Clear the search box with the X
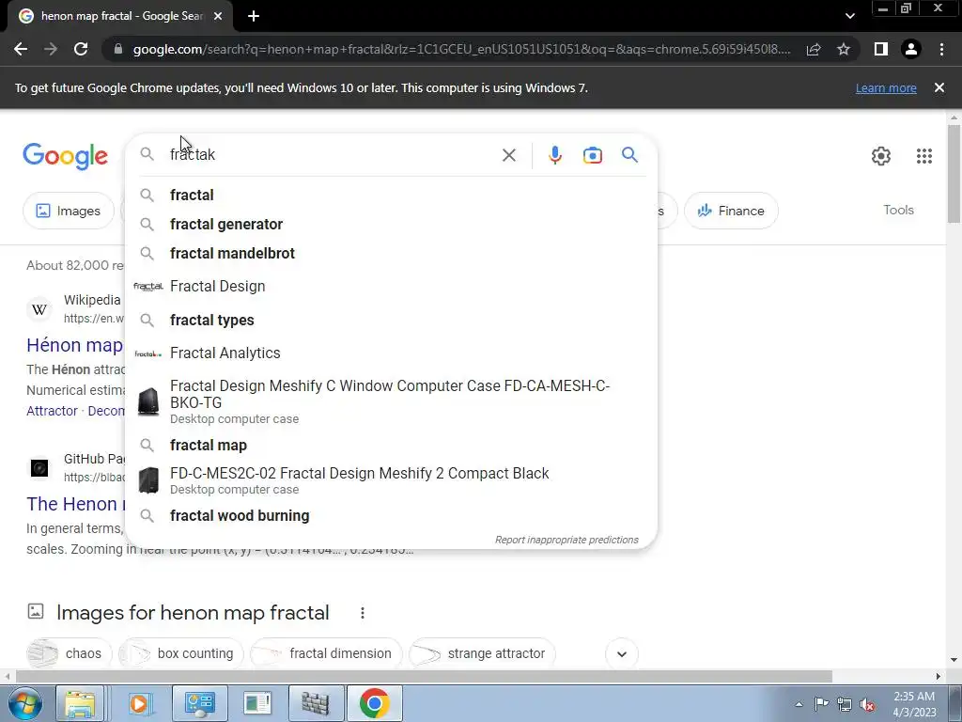This screenshot has height=722, width=962. click(509, 155)
